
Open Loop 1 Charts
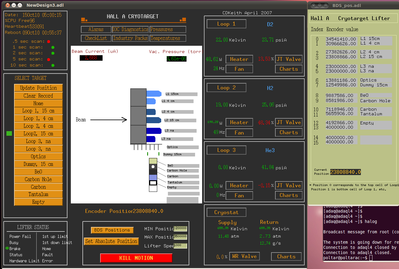click(289, 69)
